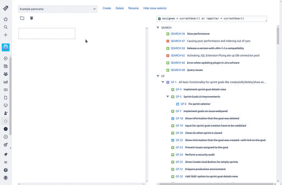
Task: Open the Example panorama dropdown
Action: pyautogui.click(x=58, y=9)
